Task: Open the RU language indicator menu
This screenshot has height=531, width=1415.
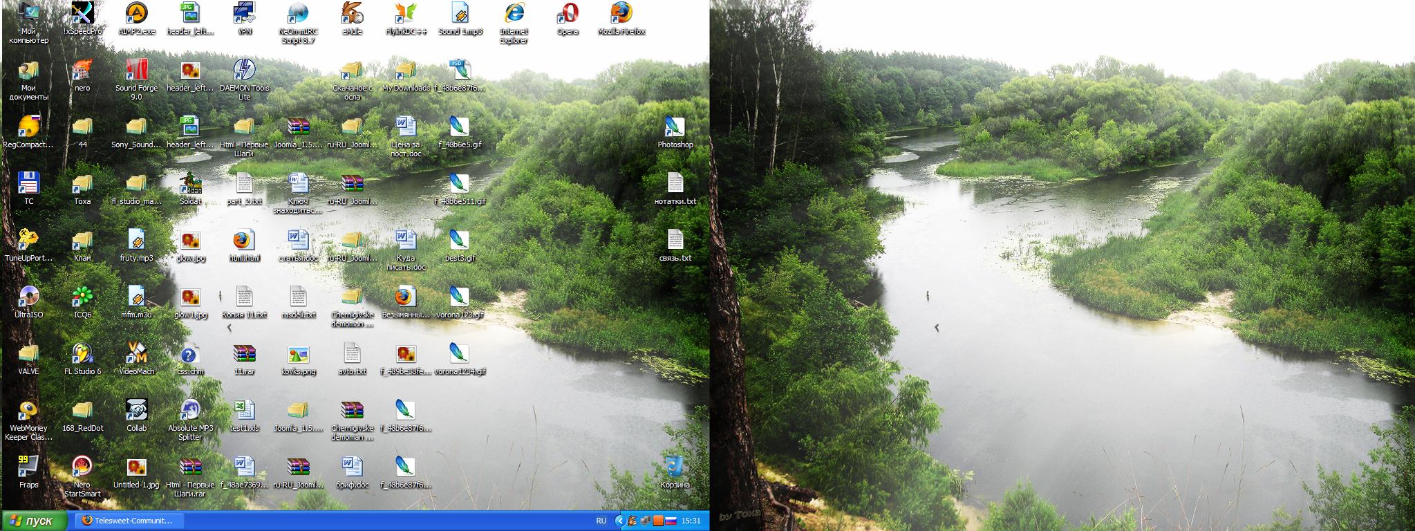Action: (601, 521)
